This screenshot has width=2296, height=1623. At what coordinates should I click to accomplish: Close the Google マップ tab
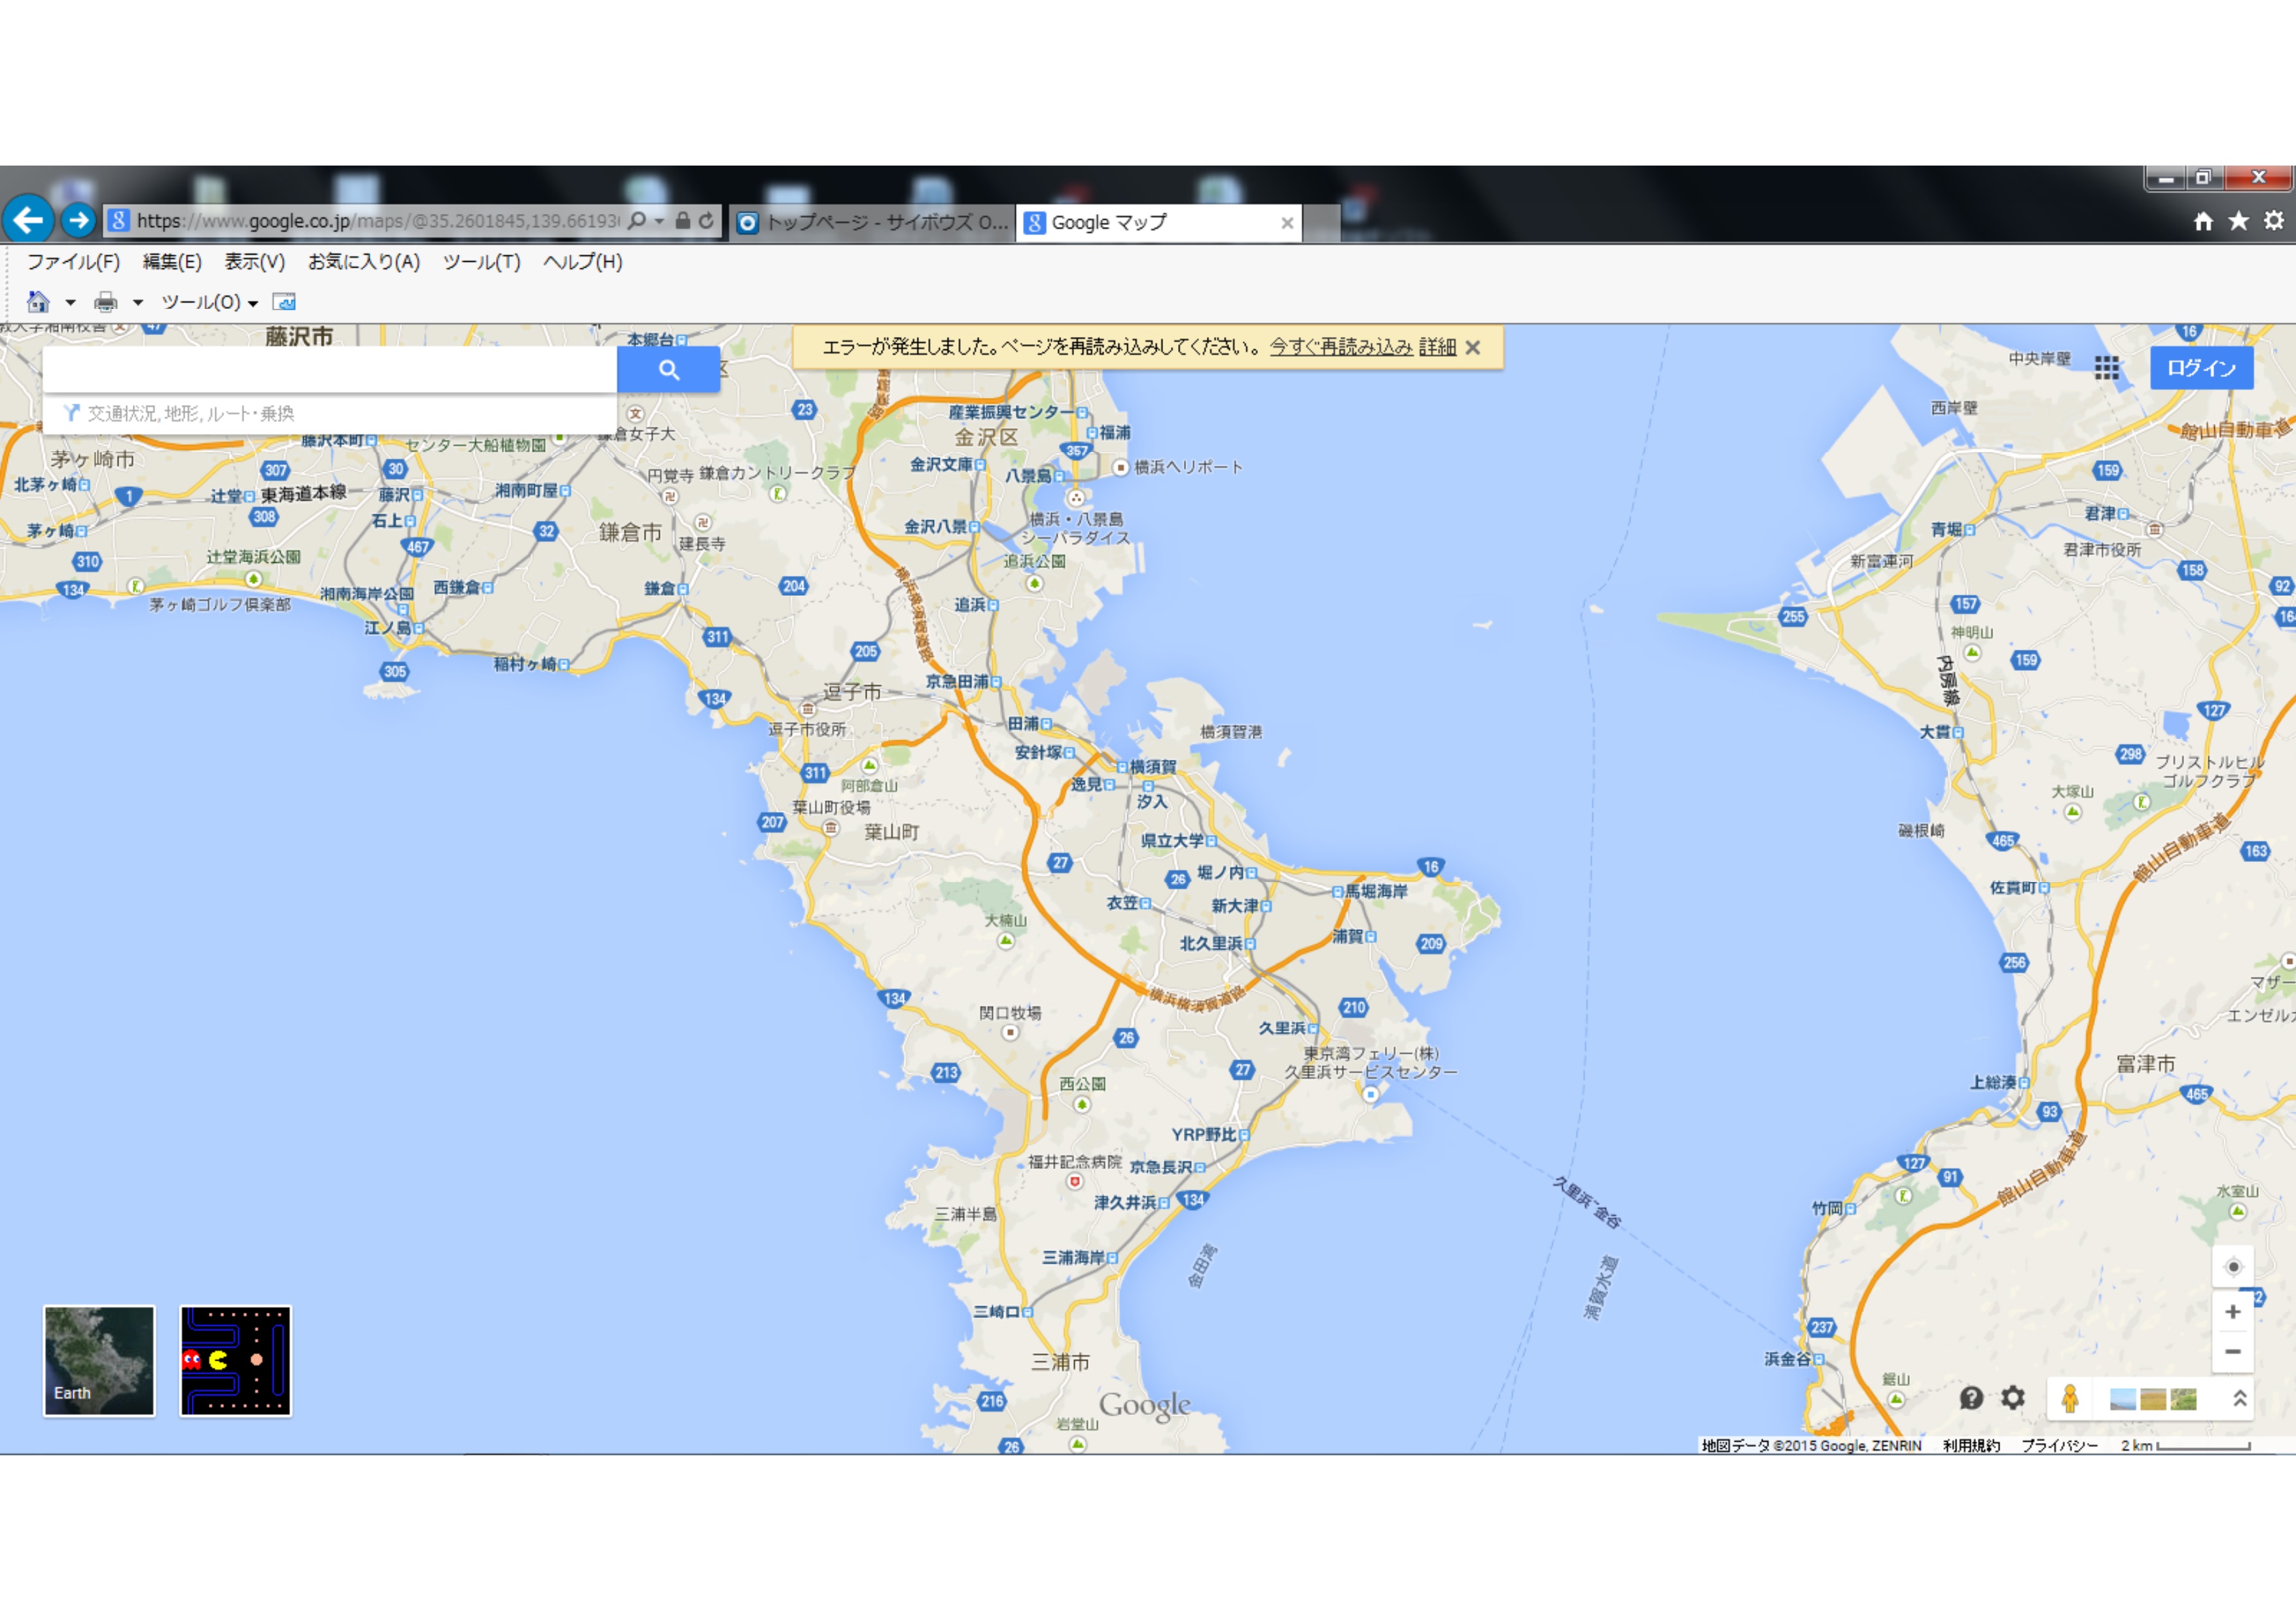tap(1287, 223)
